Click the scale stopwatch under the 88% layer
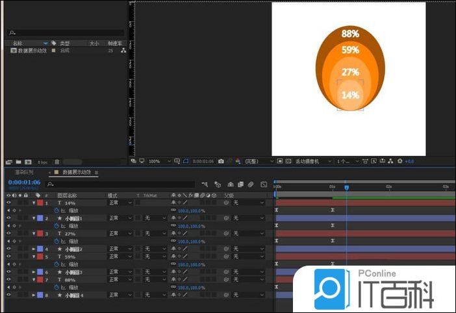This screenshot has width=456, height=313. coord(57,288)
